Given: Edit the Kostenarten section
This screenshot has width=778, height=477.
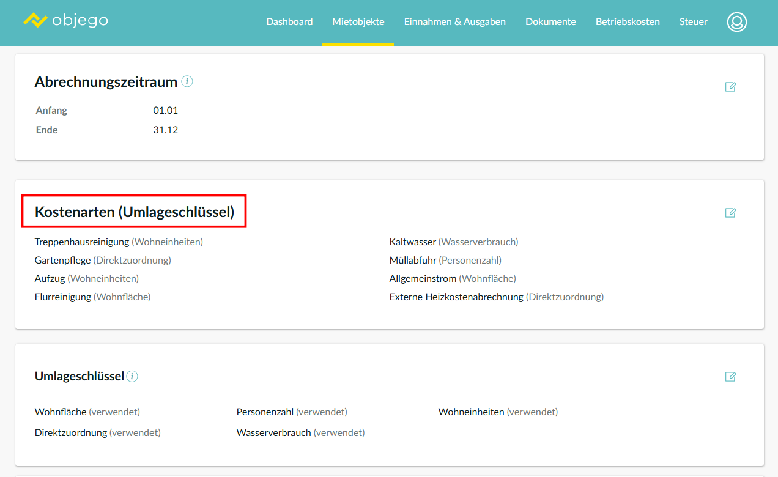Looking at the screenshot, I should [x=730, y=213].
